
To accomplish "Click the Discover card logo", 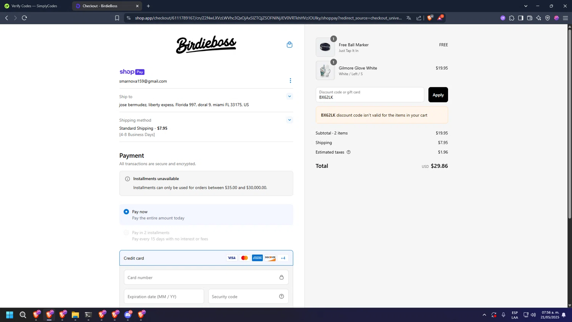I will click(270, 258).
